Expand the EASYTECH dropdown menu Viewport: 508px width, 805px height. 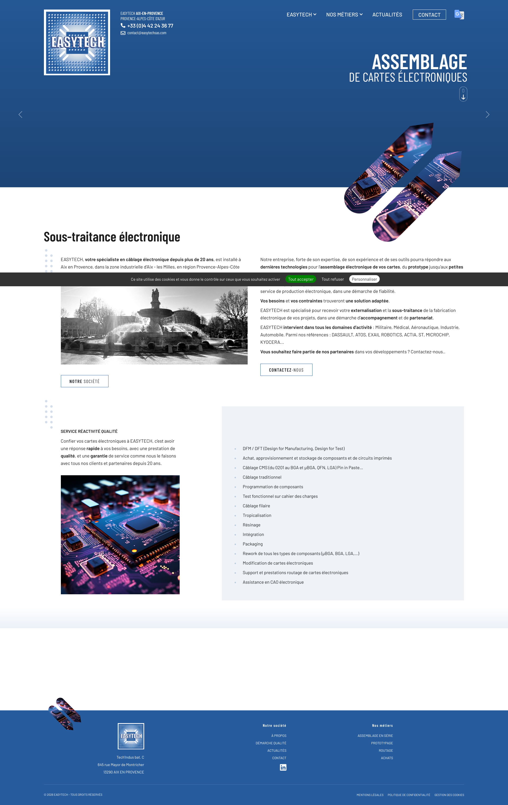pos(301,15)
